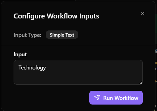
Task: Click the Input Type label
Action: pyautogui.click(x=28, y=35)
